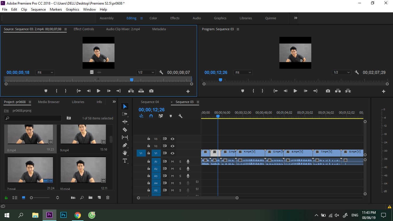Add marker in the timeline panel
The height and width of the screenshot is (221, 393).
coord(171,116)
